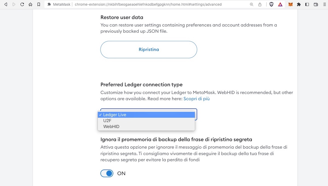Open the MetaMask fox extension

tap(291, 4)
